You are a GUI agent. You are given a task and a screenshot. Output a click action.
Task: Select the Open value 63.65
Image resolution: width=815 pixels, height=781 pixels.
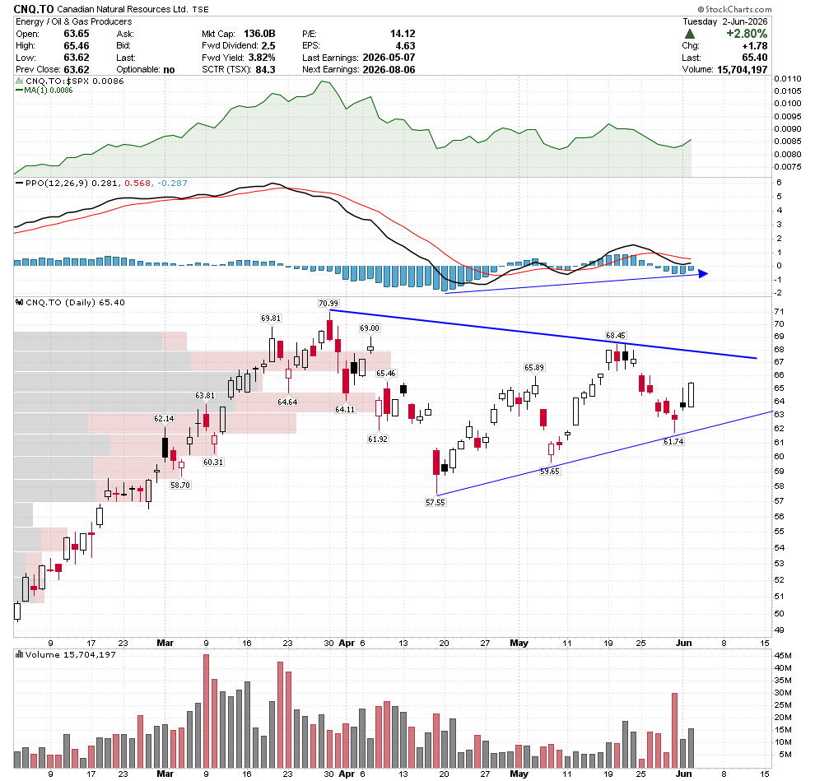click(x=77, y=34)
